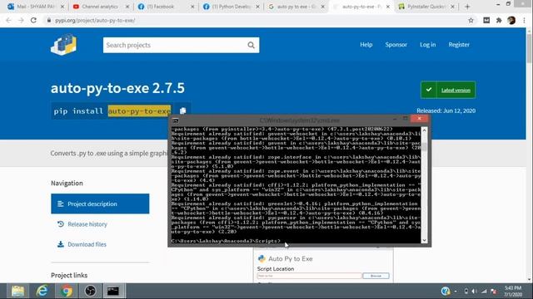Go back in the browser
This screenshot has width=533, height=299.
tap(8, 20)
